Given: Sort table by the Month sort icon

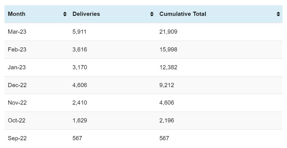Looking at the screenshot, I should point(65,14).
